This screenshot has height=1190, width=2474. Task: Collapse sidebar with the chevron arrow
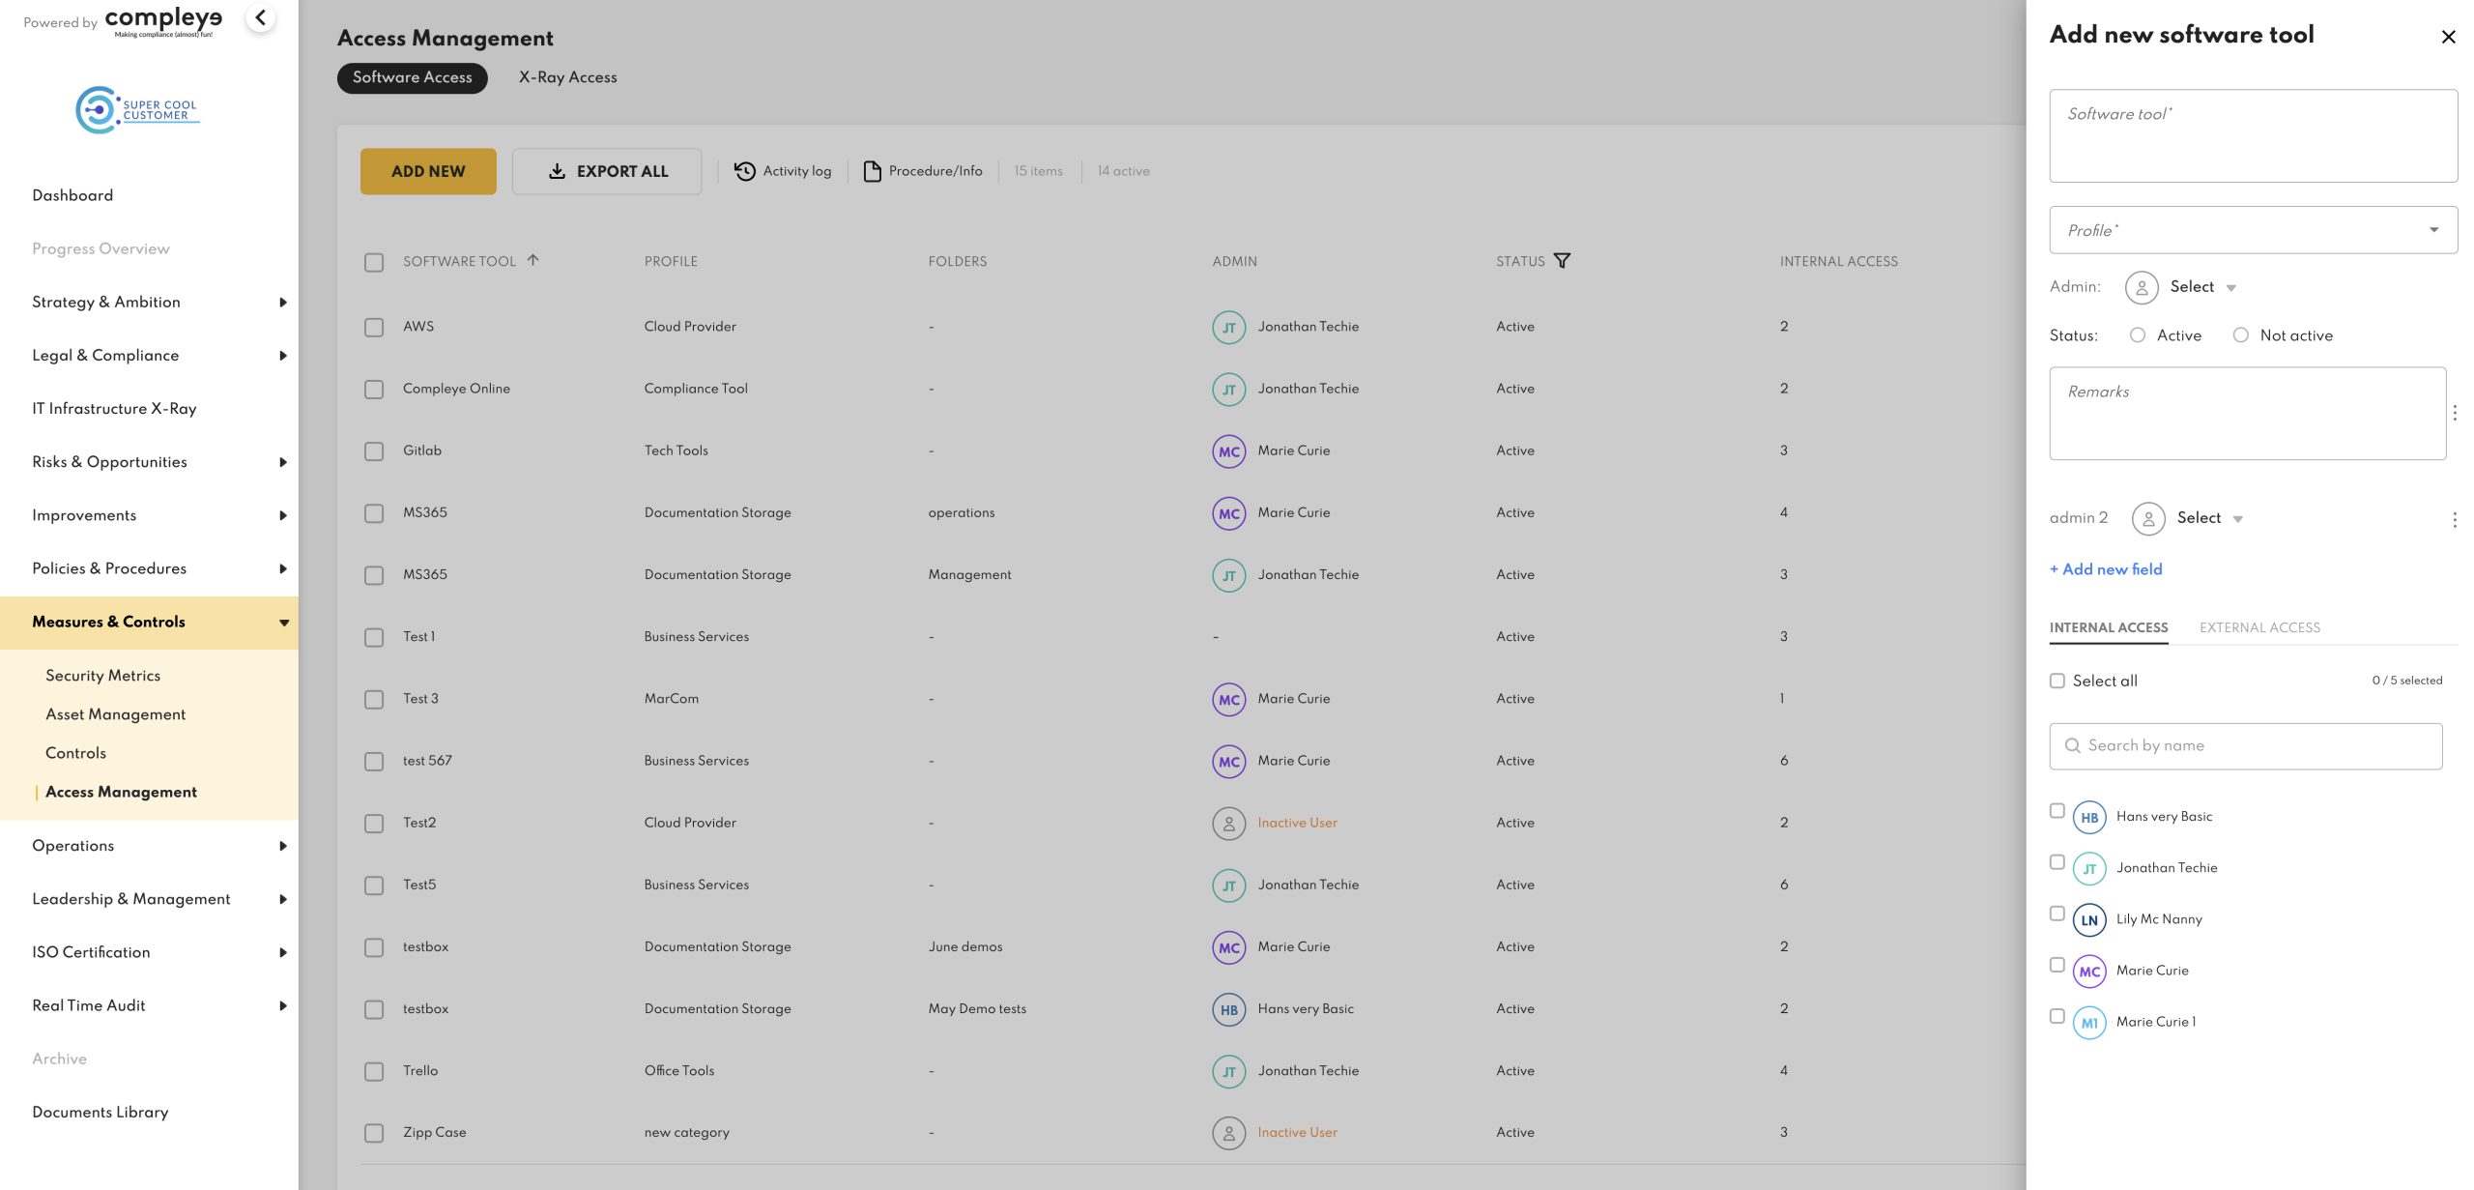click(261, 18)
